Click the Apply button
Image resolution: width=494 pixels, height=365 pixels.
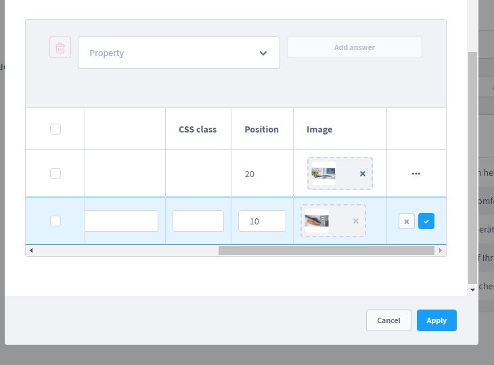pyautogui.click(x=436, y=320)
